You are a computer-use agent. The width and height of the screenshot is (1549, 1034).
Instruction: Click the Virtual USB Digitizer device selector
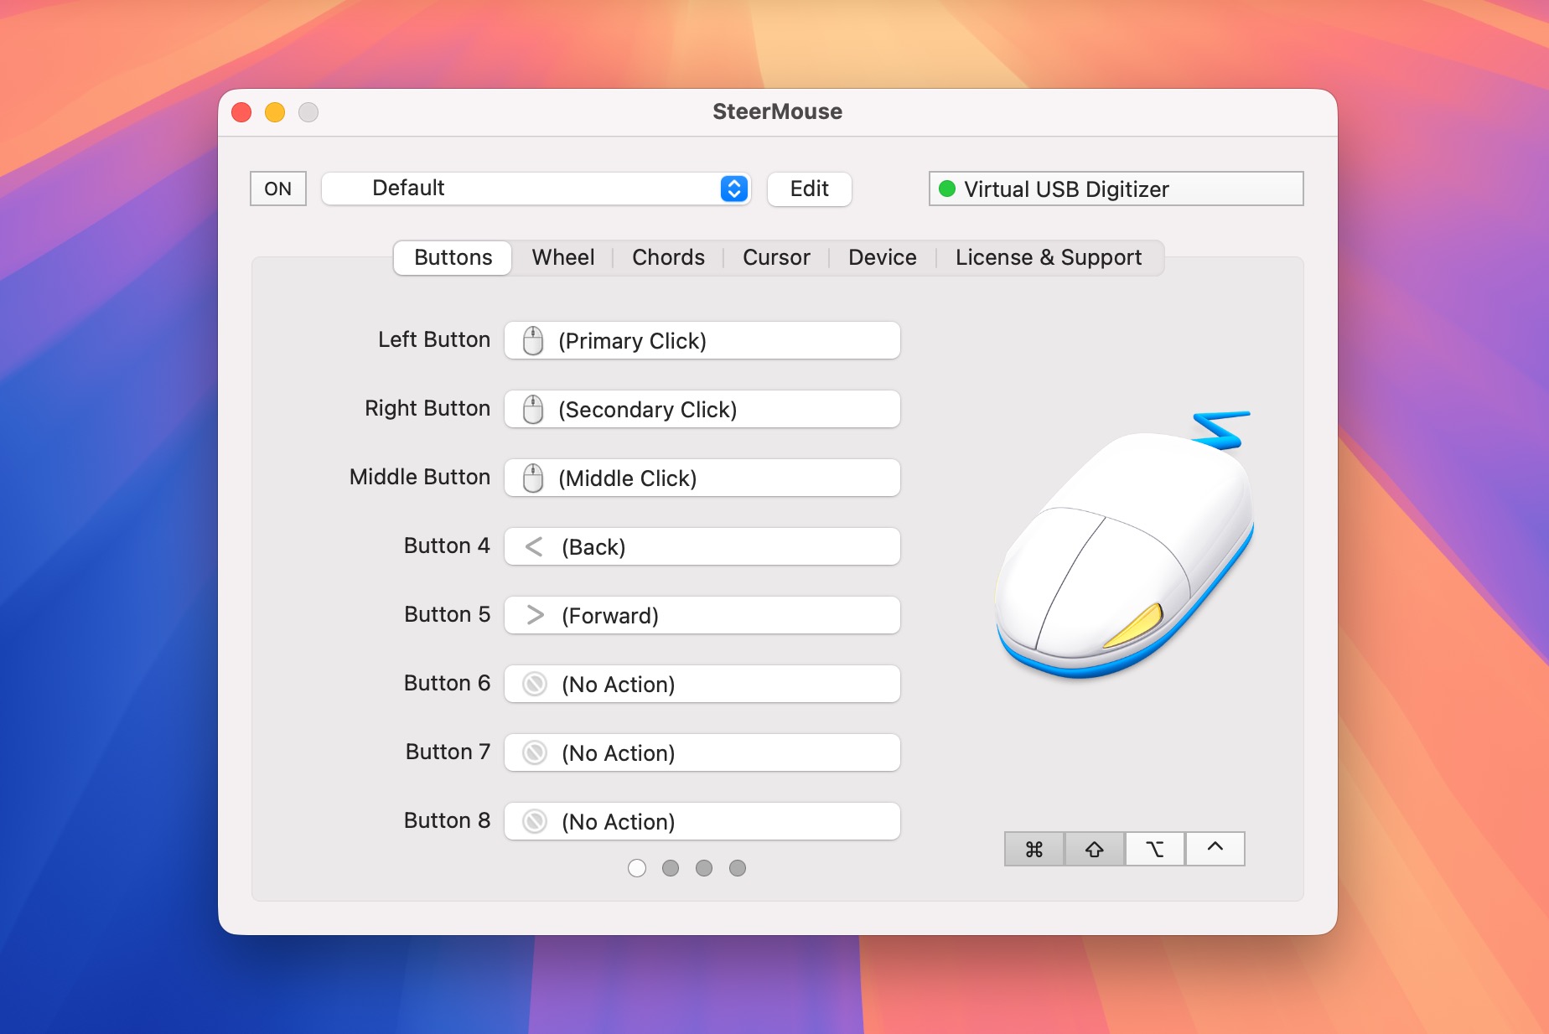(x=1116, y=189)
